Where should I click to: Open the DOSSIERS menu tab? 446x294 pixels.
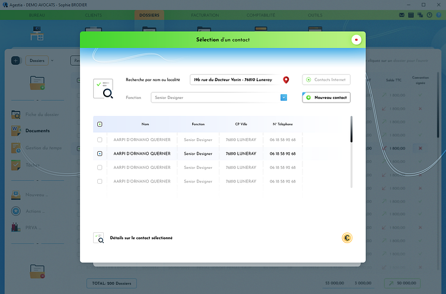[149, 15]
